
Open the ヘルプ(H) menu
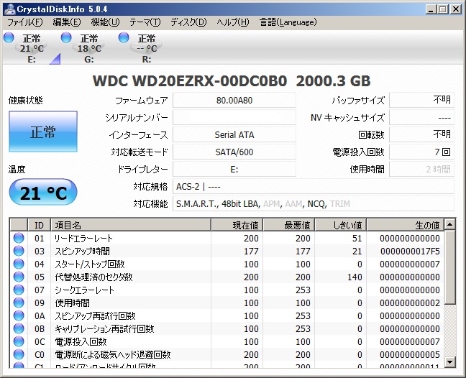(x=233, y=22)
